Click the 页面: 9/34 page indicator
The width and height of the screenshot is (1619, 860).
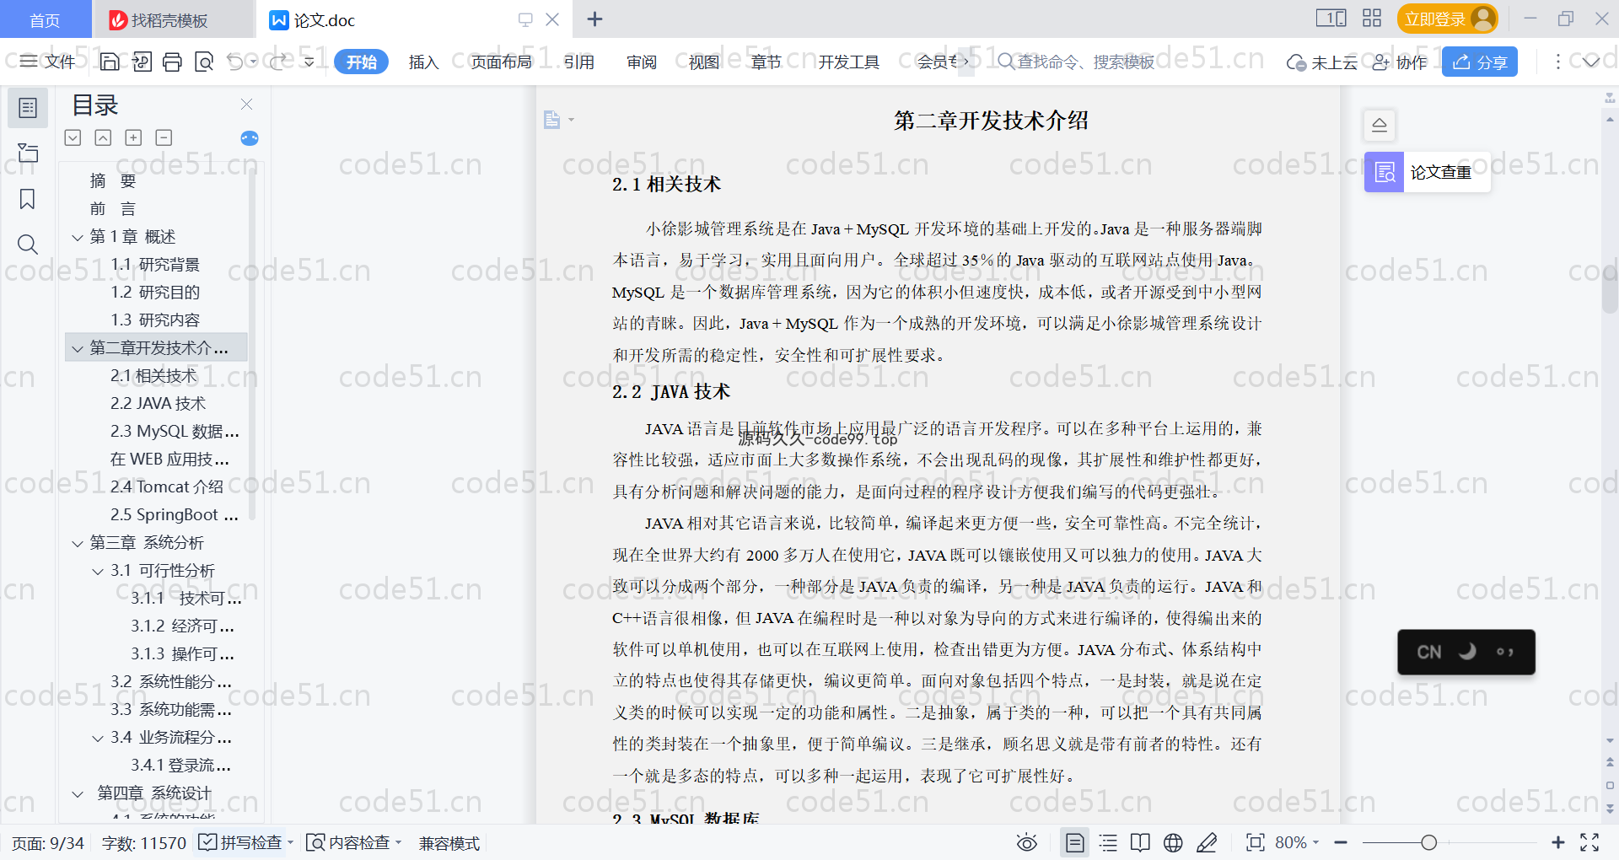coord(48,843)
